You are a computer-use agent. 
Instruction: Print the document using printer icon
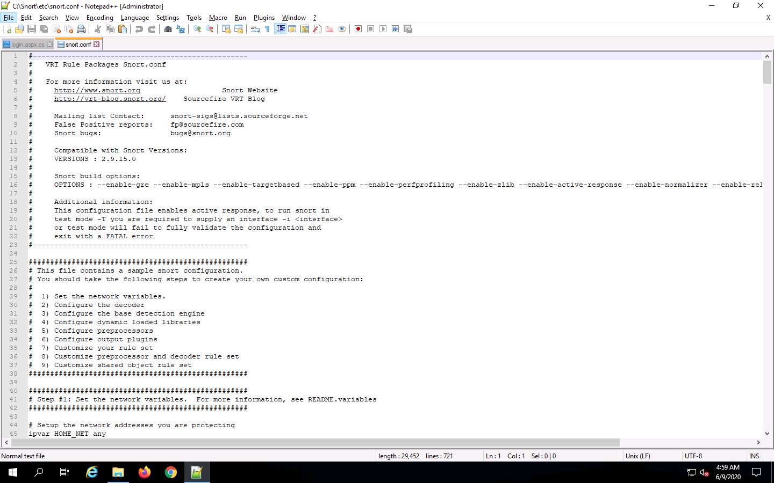tap(81, 29)
